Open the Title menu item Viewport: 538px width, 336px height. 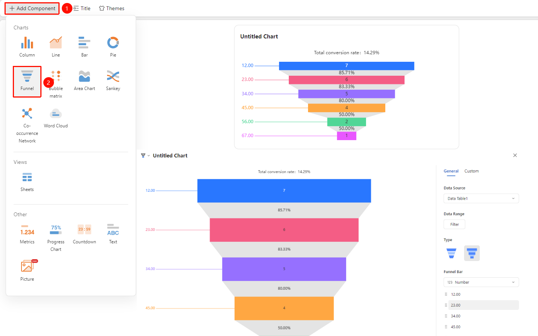click(x=82, y=8)
